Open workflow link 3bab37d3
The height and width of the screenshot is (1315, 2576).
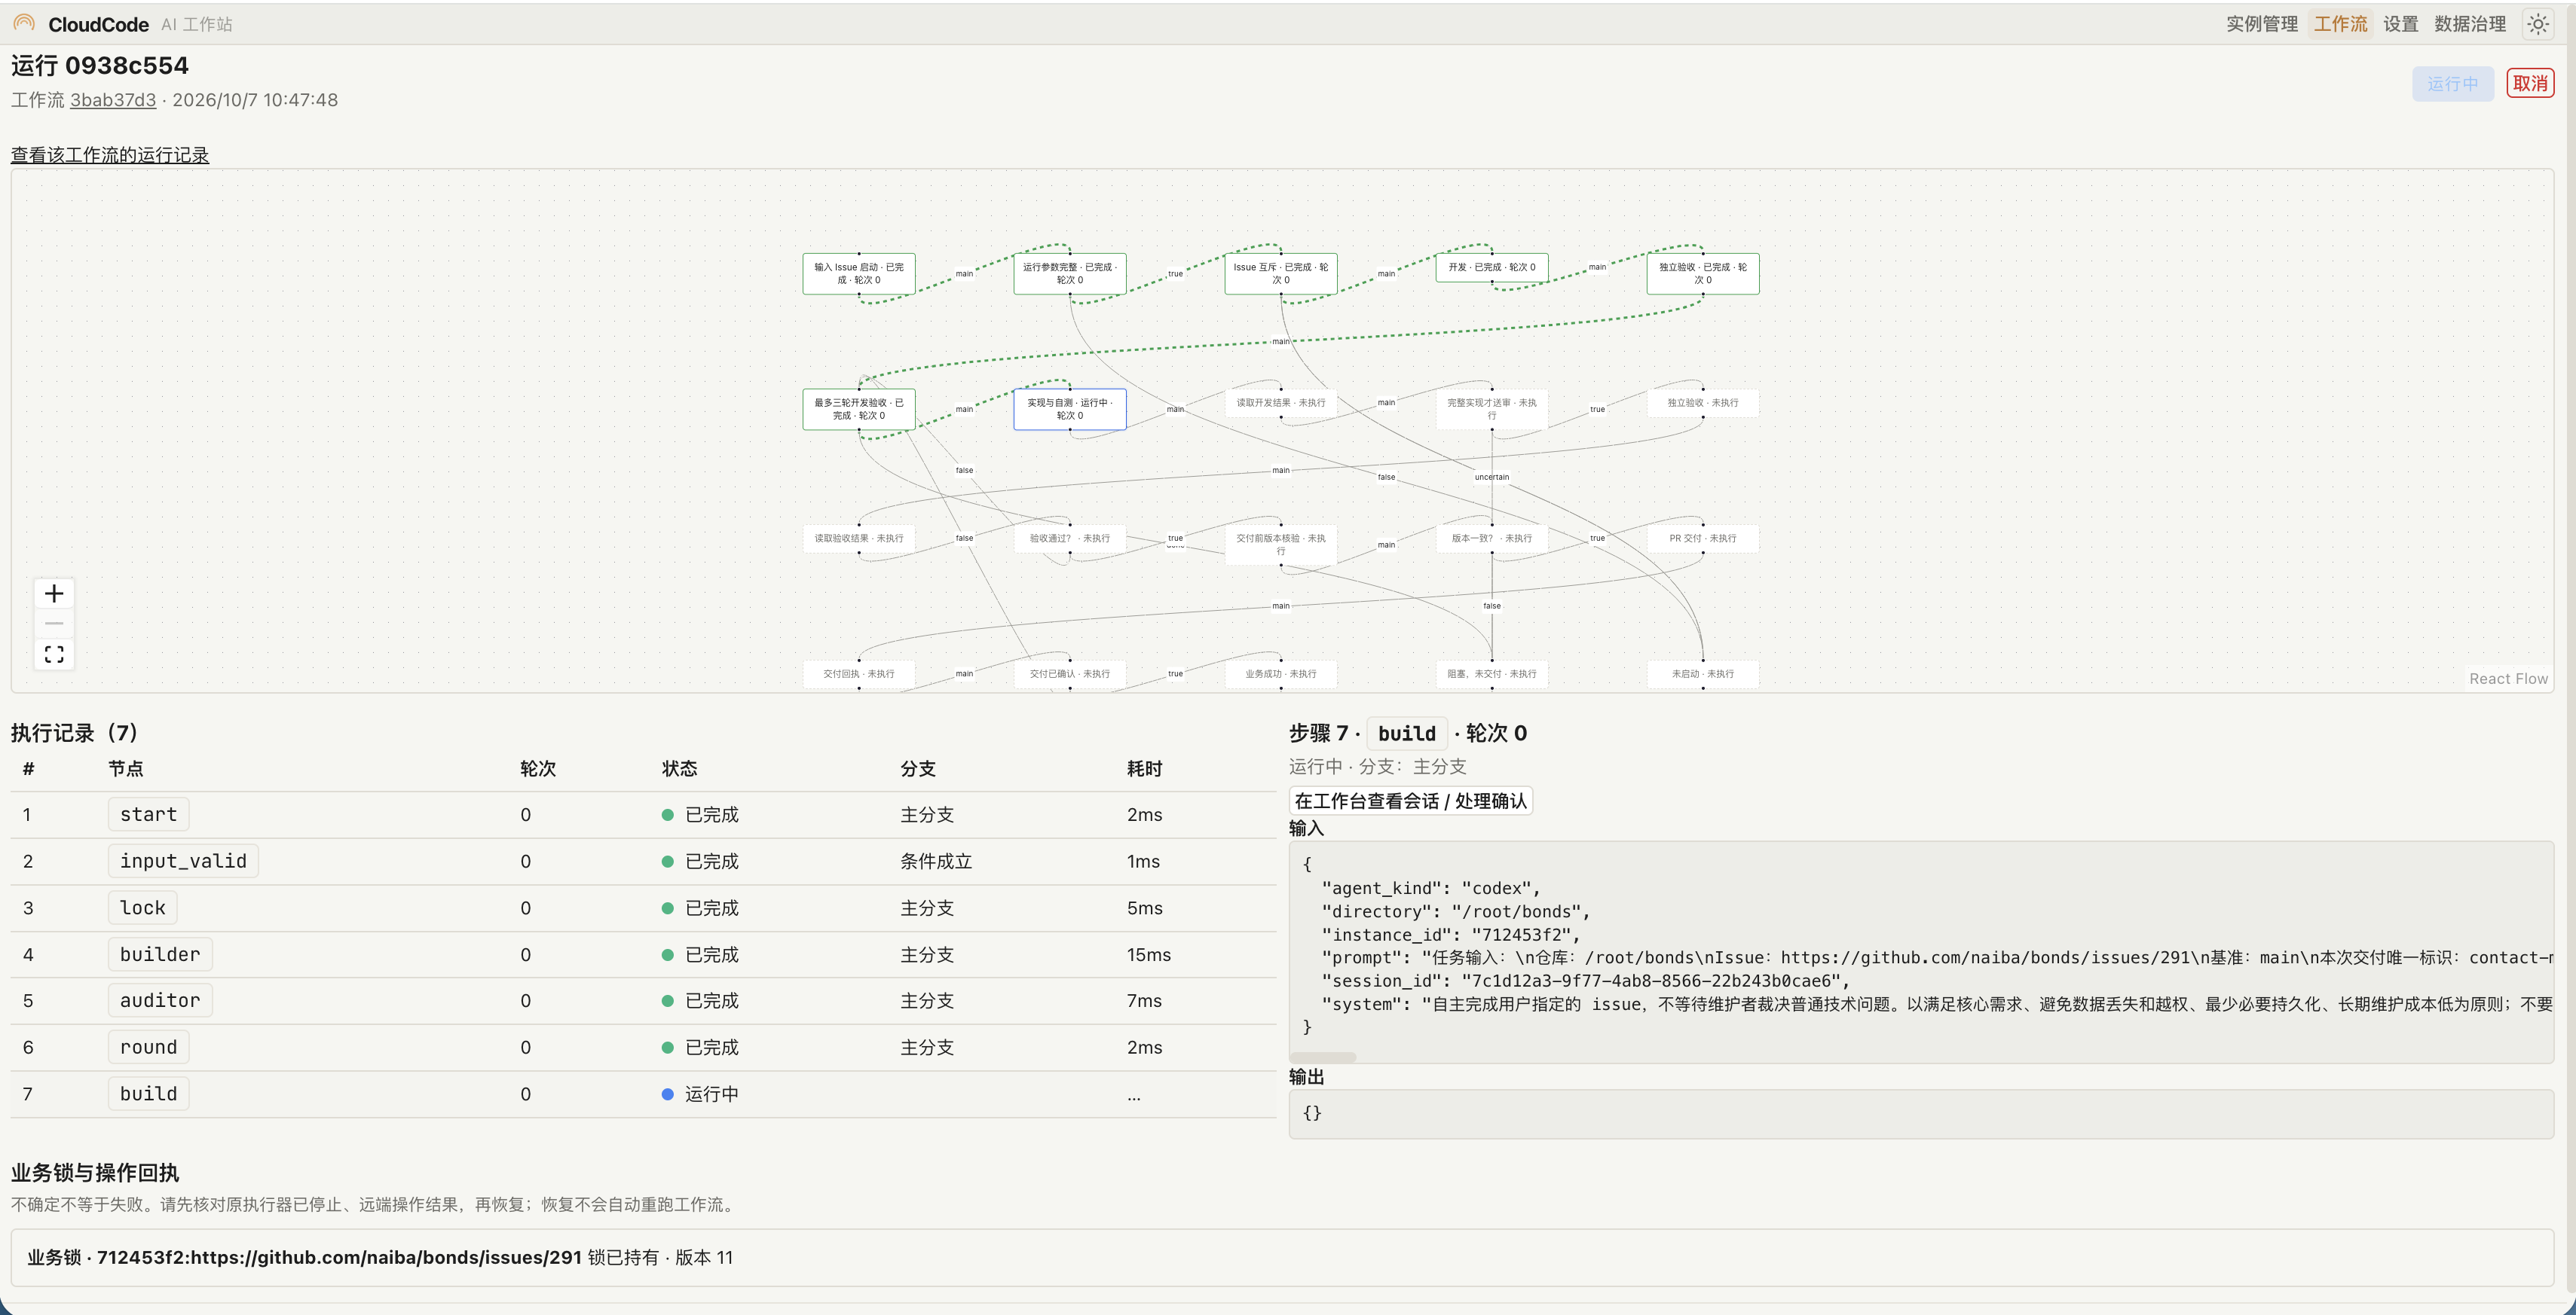113,100
